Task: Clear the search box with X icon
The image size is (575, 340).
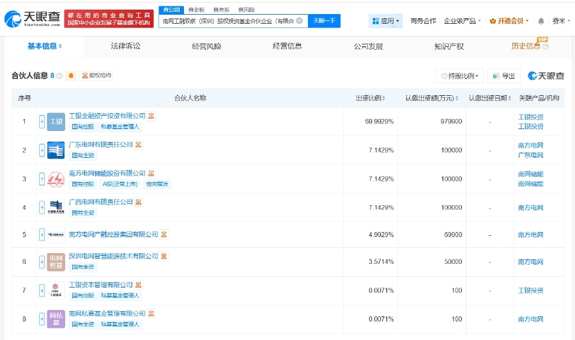Action: click(299, 21)
